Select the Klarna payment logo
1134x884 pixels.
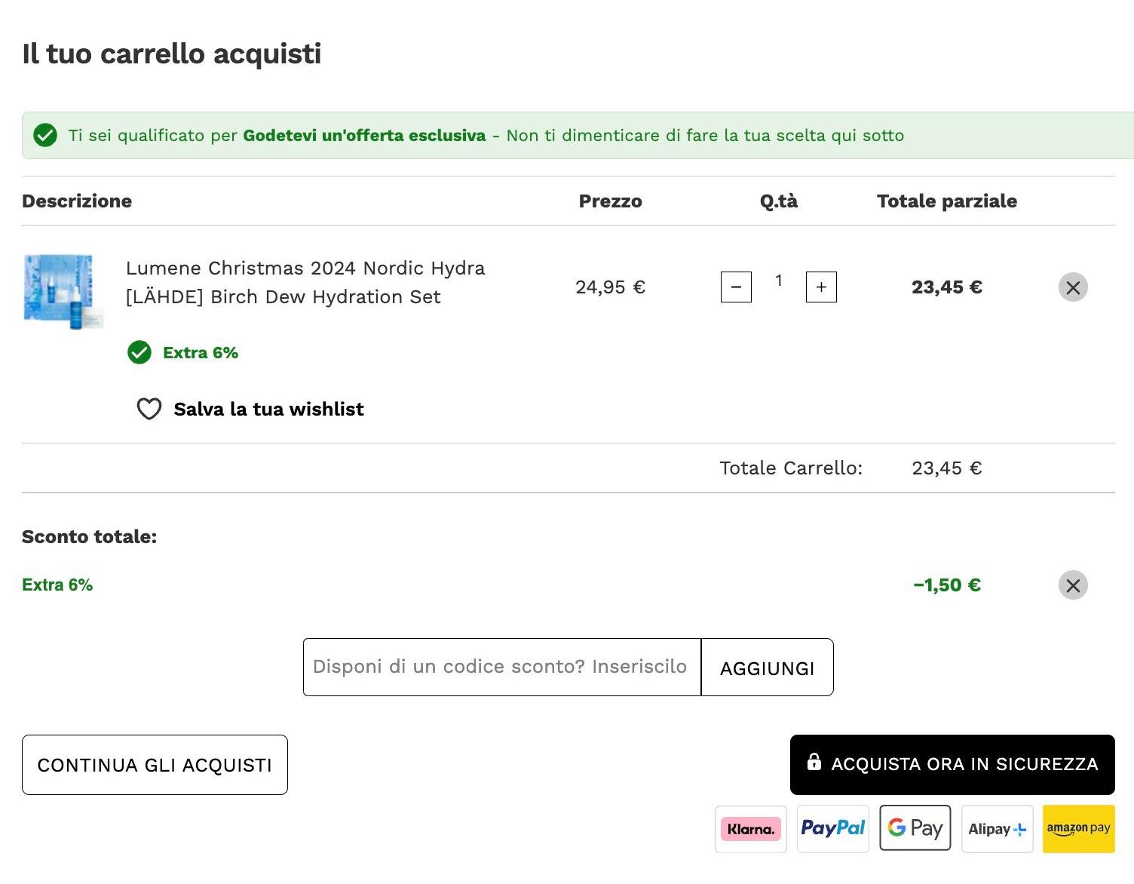(x=751, y=829)
